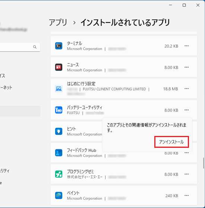Click the search magnifier icon in sidebar
The height and width of the screenshot is (208, 205).
pos(35,47)
